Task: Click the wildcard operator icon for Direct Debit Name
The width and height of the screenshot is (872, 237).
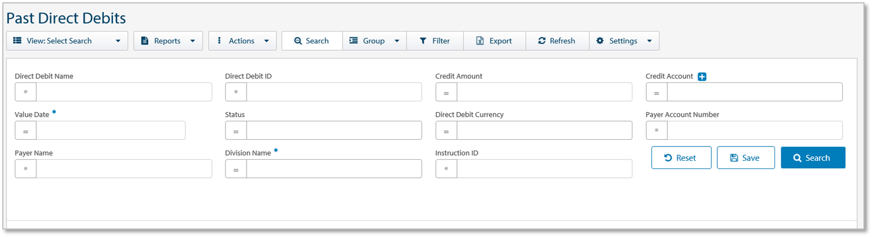Action: 26,92
